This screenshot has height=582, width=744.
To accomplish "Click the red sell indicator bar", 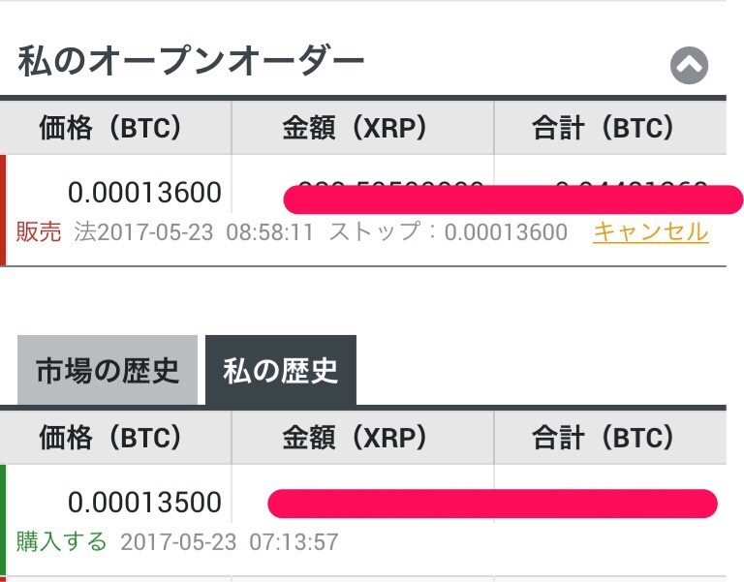I will tap(3, 210).
